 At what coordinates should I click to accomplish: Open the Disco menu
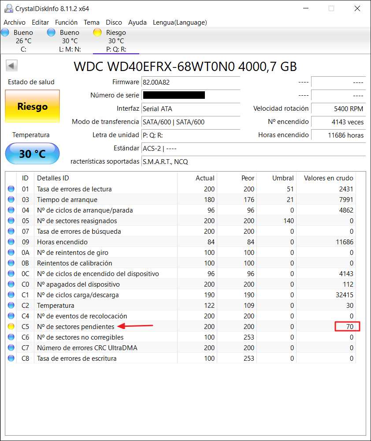pos(114,22)
